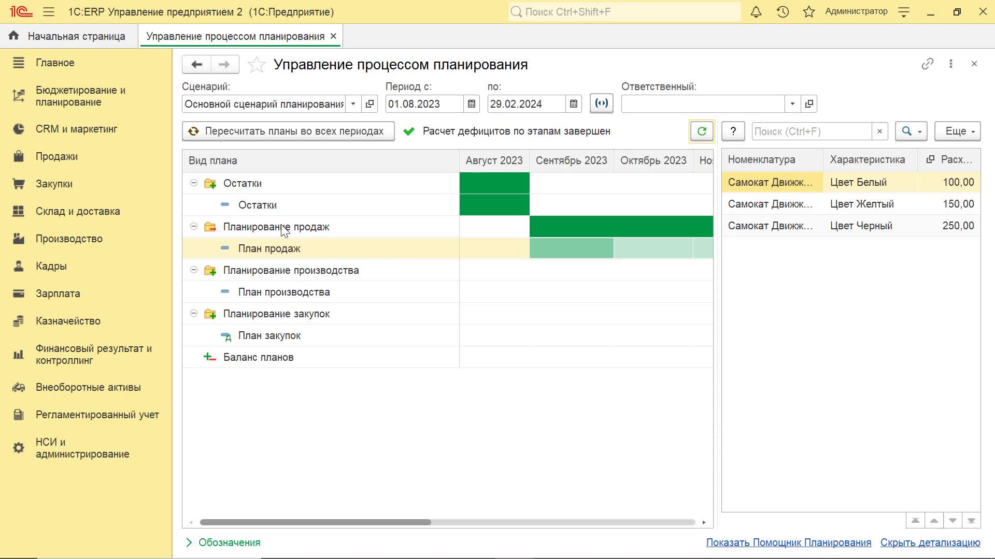Click План продаж September 2023 green cell

click(x=571, y=248)
